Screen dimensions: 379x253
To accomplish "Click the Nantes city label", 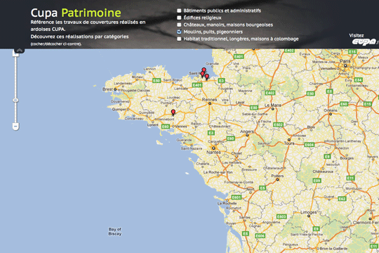I will 213,153.
